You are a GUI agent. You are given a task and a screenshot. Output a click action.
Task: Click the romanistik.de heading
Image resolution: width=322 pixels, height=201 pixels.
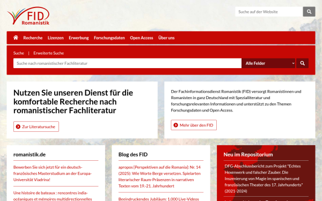(x=30, y=154)
